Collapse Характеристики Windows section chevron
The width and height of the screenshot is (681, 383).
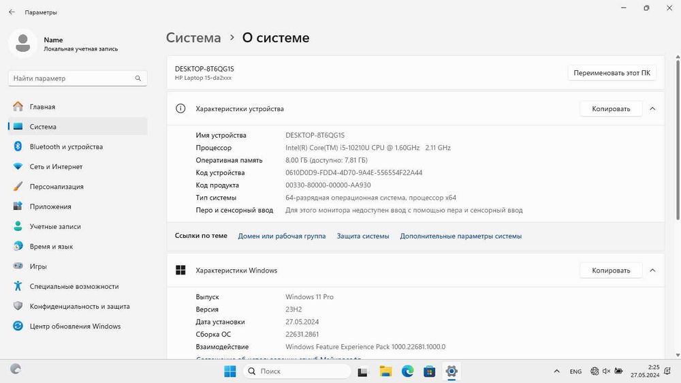tap(652, 271)
